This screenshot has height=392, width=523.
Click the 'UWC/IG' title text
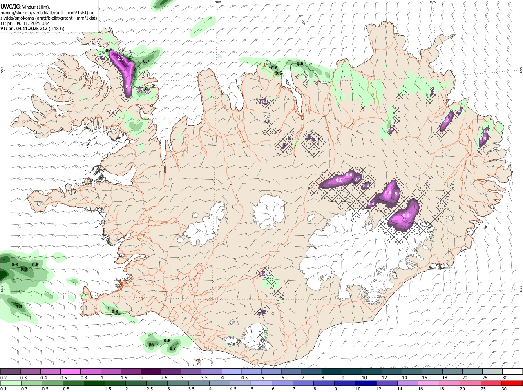[x=10, y=7]
